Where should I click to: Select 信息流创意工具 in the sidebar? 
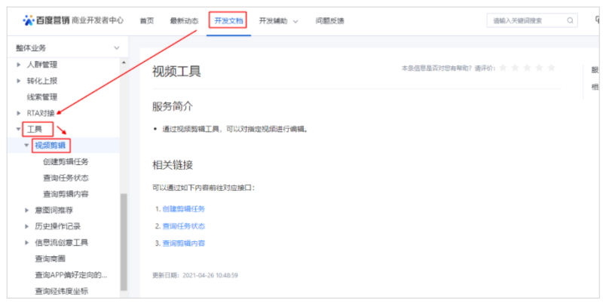pyautogui.click(x=62, y=242)
